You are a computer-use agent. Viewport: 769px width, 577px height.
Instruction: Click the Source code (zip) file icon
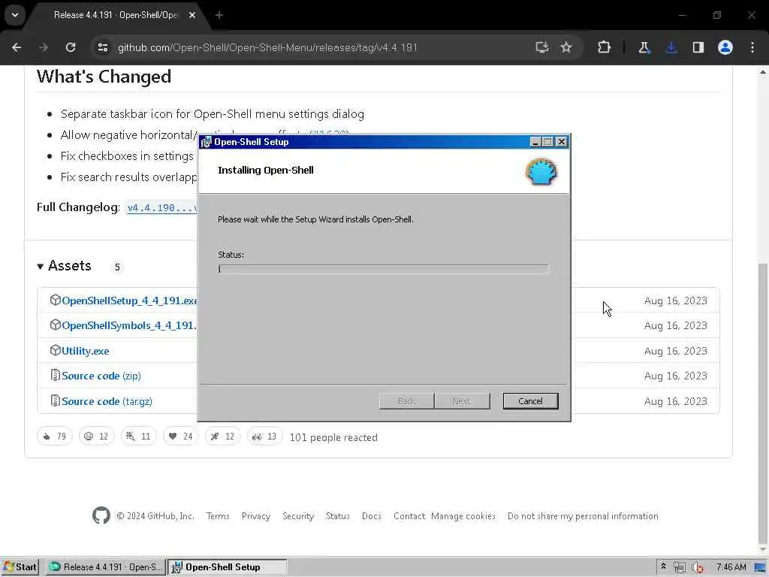tap(55, 376)
